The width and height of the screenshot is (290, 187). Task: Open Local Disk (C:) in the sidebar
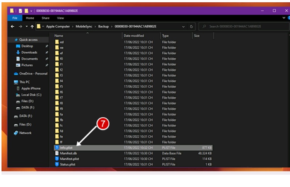tap(31, 95)
